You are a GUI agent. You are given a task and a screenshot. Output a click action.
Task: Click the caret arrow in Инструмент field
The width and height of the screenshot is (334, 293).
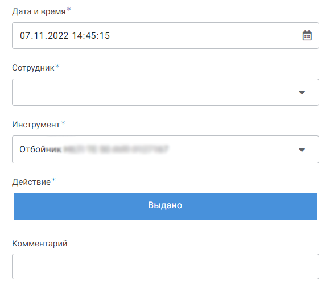click(302, 150)
